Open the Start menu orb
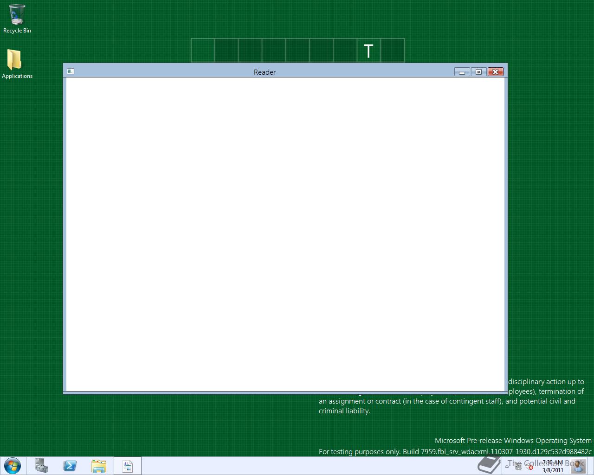The height and width of the screenshot is (475, 594). tap(13, 466)
